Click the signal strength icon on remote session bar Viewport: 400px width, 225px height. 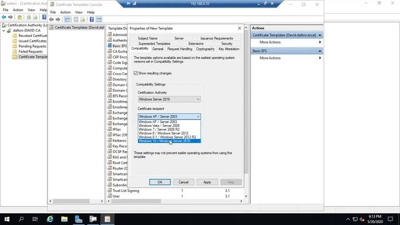(x=134, y=4)
